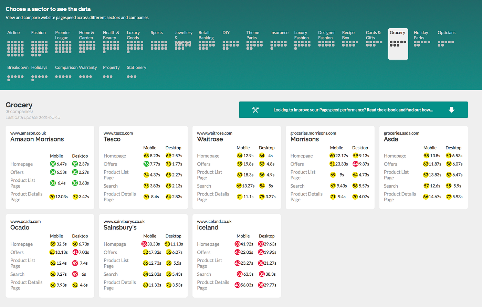Click the selected Grocery sector tile
The image size is (482, 307).
[398, 44]
